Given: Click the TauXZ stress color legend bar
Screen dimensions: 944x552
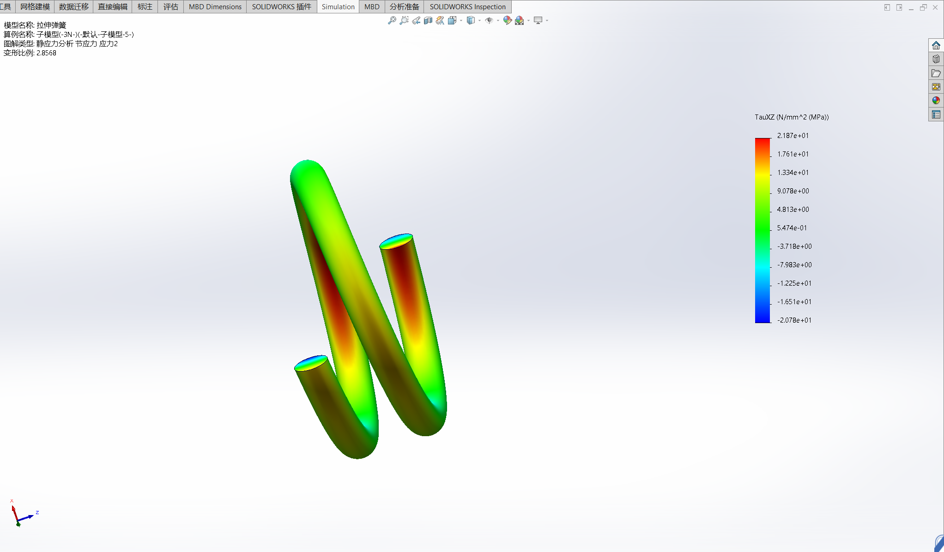Looking at the screenshot, I should (762, 230).
